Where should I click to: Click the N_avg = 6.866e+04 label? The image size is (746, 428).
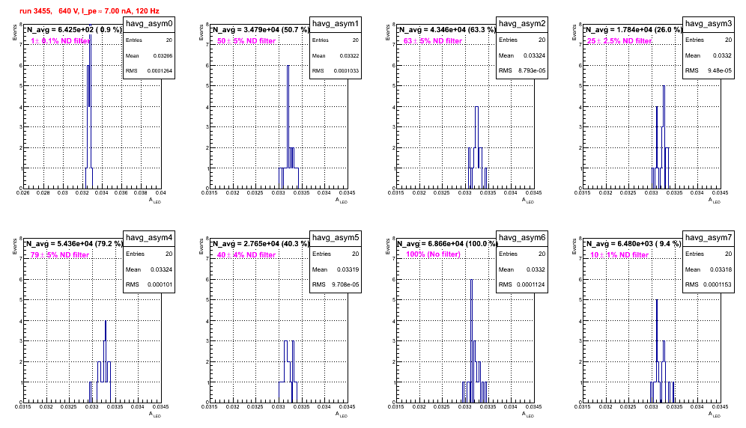(x=447, y=243)
